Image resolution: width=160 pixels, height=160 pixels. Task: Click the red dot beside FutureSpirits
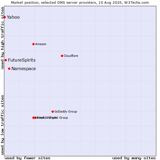pos(6,60)
